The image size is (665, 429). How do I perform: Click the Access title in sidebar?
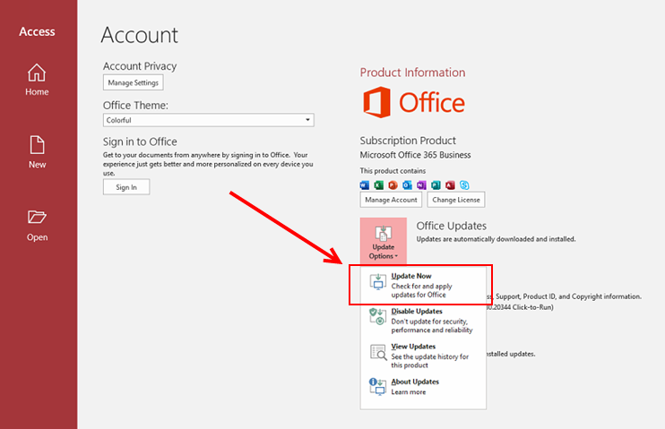pyautogui.click(x=37, y=31)
